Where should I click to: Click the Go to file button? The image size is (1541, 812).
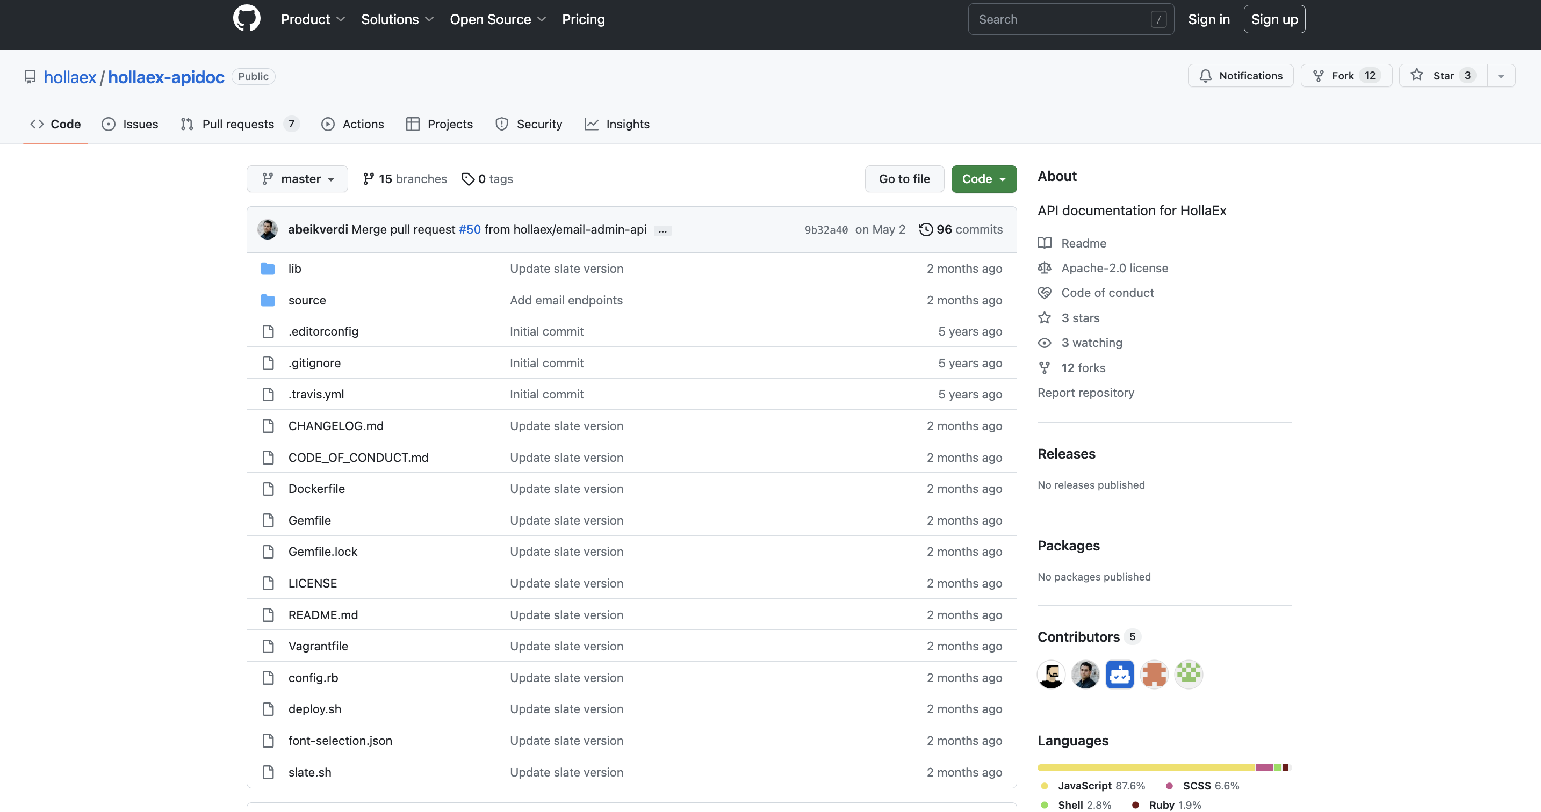[904, 179]
